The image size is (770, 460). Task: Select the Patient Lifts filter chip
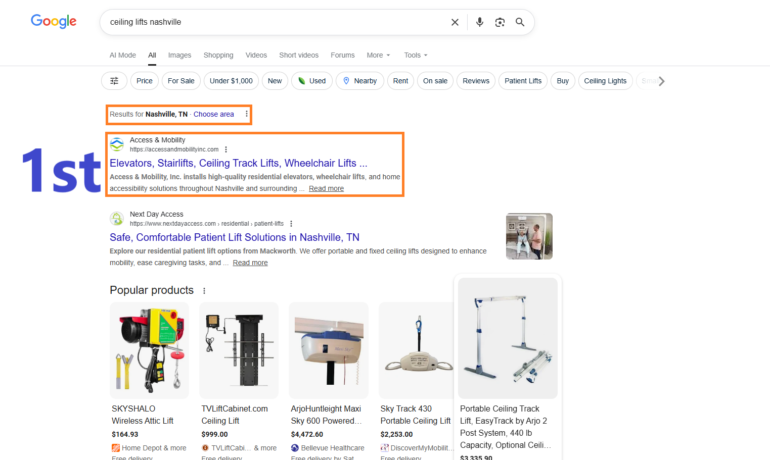(x=523, y=81)
